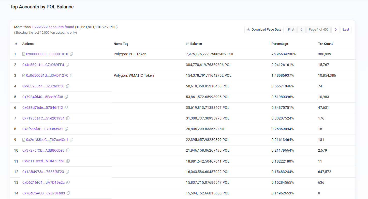Copy address 0x2e188bdC...F67cc4Ce1
This screenshot has width=368, height=199.
[x=71, y=140]
